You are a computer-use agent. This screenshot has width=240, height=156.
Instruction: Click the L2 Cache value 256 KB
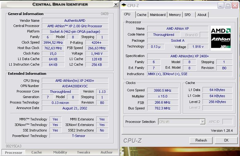[x=97, y=65]
